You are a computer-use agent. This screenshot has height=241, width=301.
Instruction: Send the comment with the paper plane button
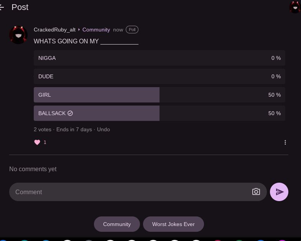pos(279,192)
